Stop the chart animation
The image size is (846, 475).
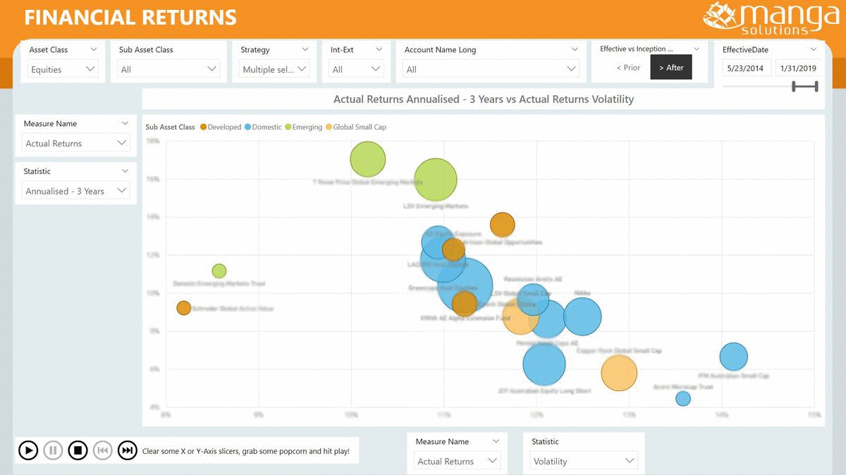point(78,450)
